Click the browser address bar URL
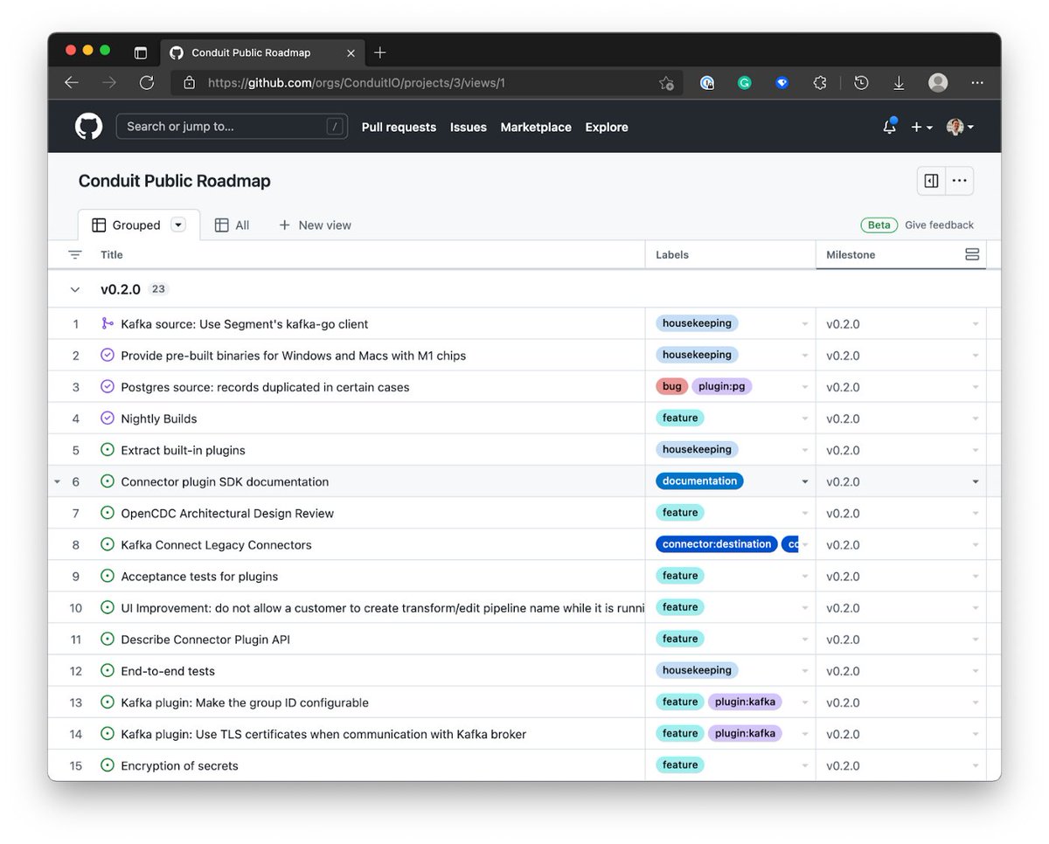 (x=357, y=83)
